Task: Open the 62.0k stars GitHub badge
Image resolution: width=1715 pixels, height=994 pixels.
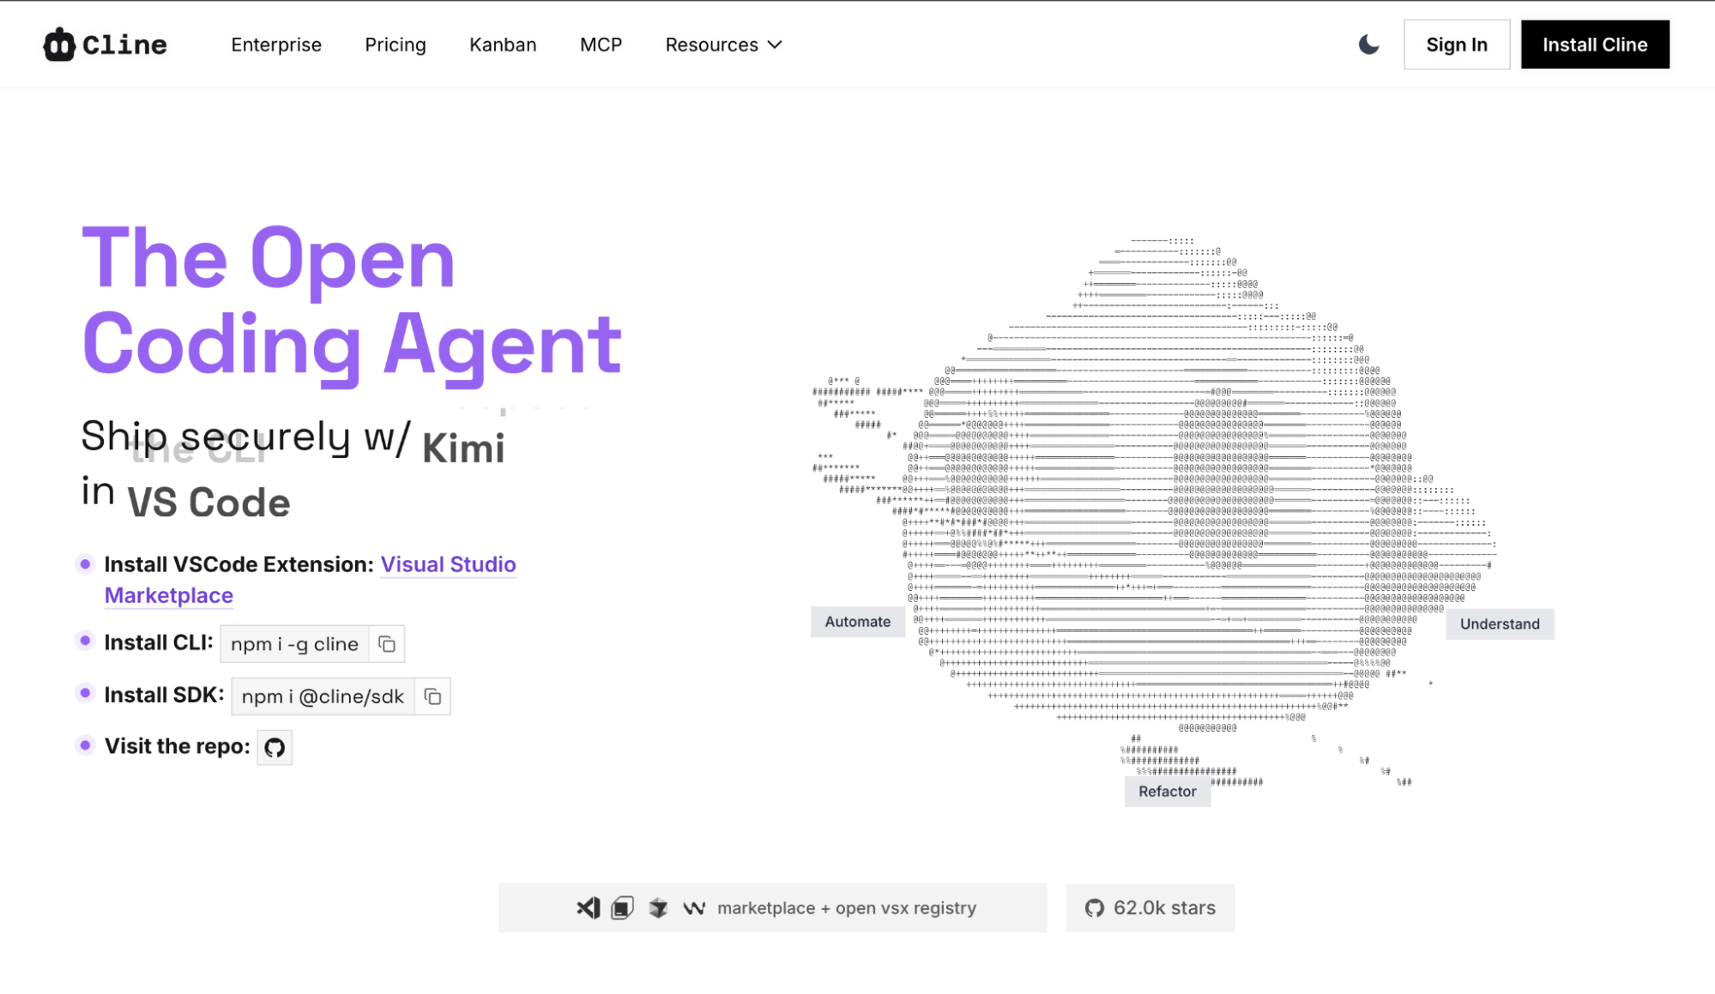Action: 1150,907
